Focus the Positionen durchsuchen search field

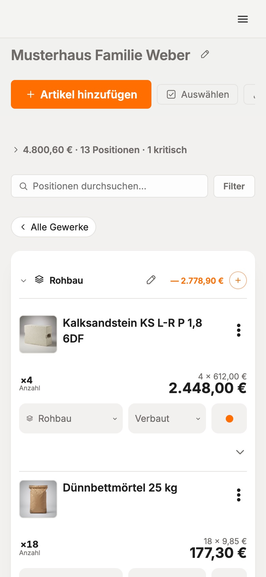[x=109, y=186]
